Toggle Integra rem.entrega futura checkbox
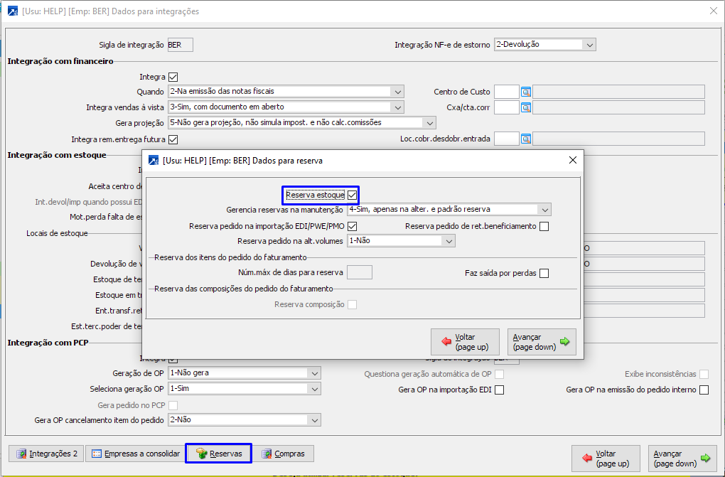Screen dimensions: 725x477 pos(173,139)
